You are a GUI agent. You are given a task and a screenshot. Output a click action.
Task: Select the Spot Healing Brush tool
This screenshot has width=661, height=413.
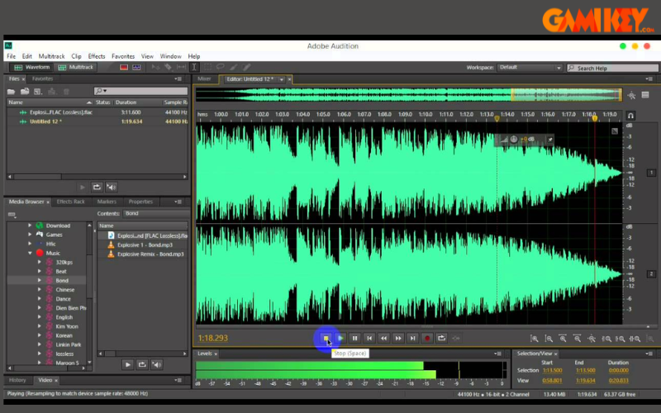click(x=247, y=67)
